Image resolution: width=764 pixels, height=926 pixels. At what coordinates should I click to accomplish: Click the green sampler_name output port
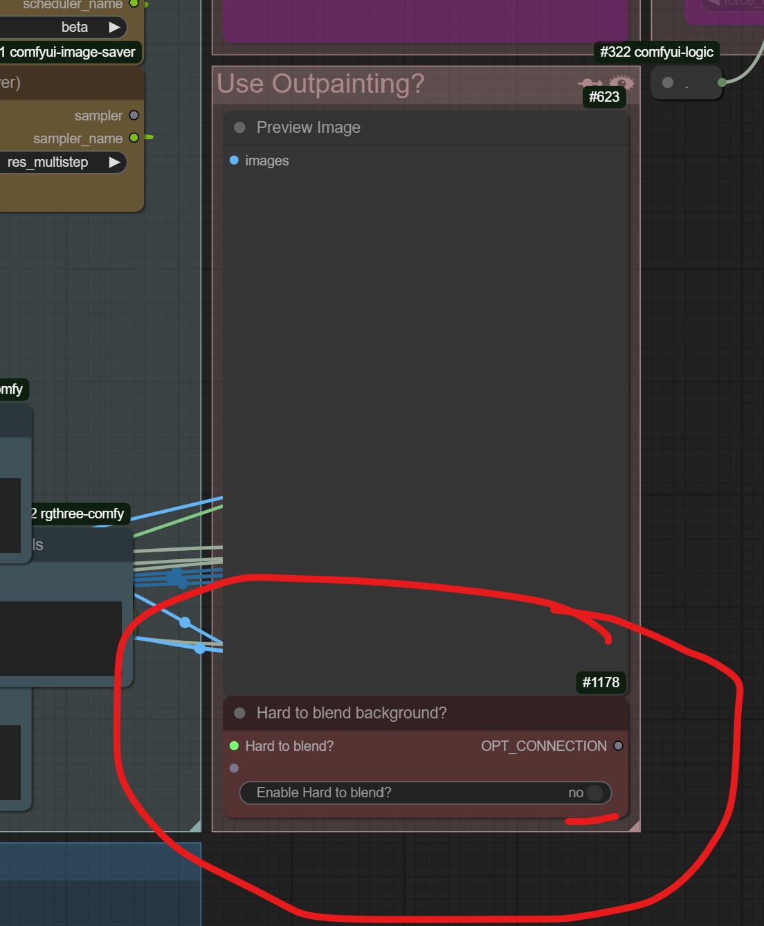click(134, 138)
